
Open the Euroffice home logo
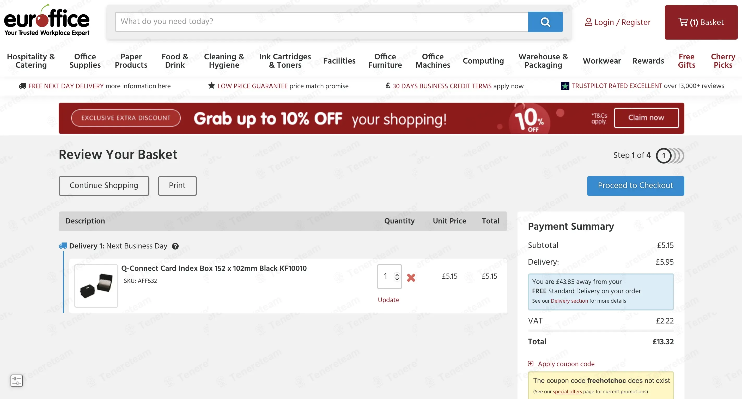pos(47,20)
